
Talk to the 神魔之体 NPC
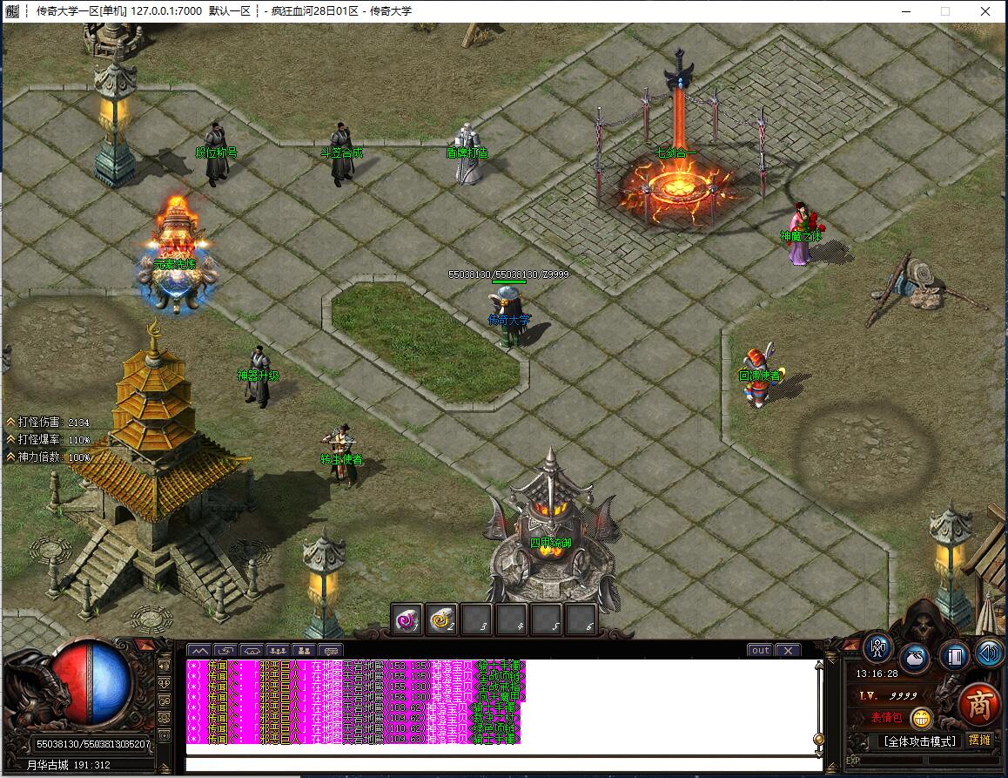(800, 235)
